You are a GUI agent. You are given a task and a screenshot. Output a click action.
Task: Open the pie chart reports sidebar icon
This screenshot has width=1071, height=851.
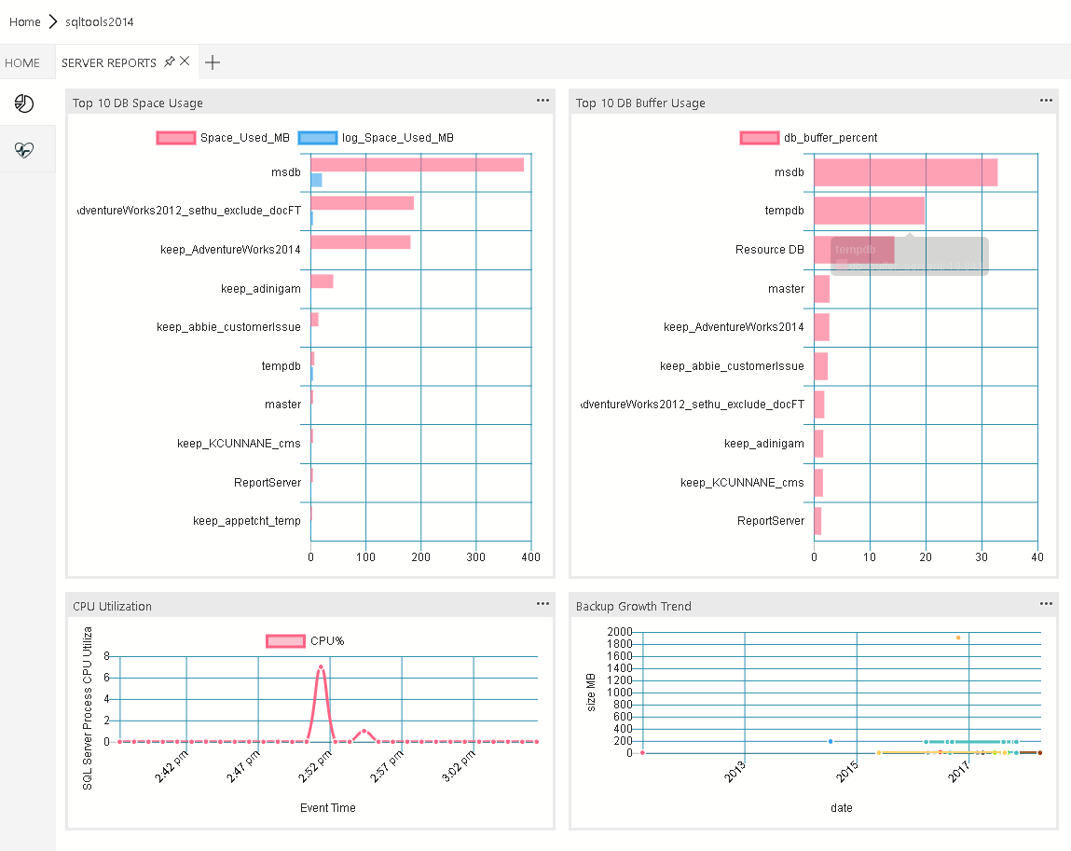(x=24, y=103)
